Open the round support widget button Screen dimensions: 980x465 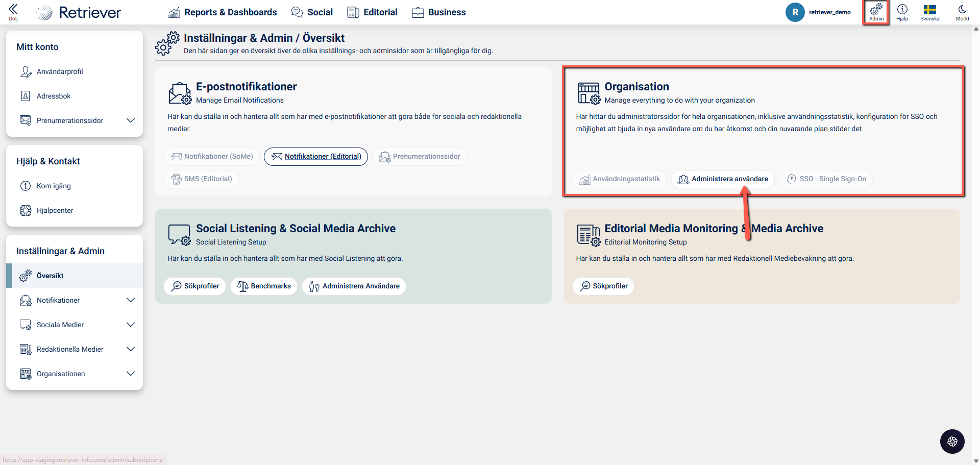pos(952,442)
